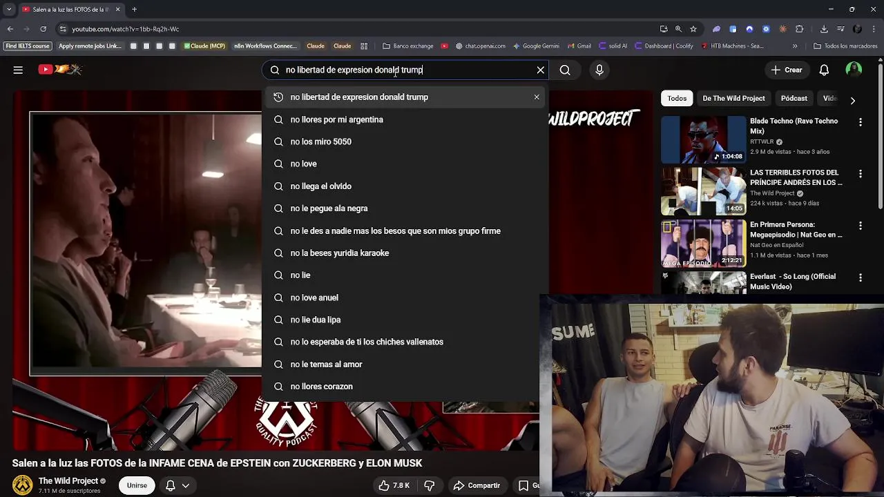
Task: Click the browser address bar URL
Action: tap(125, 29)
